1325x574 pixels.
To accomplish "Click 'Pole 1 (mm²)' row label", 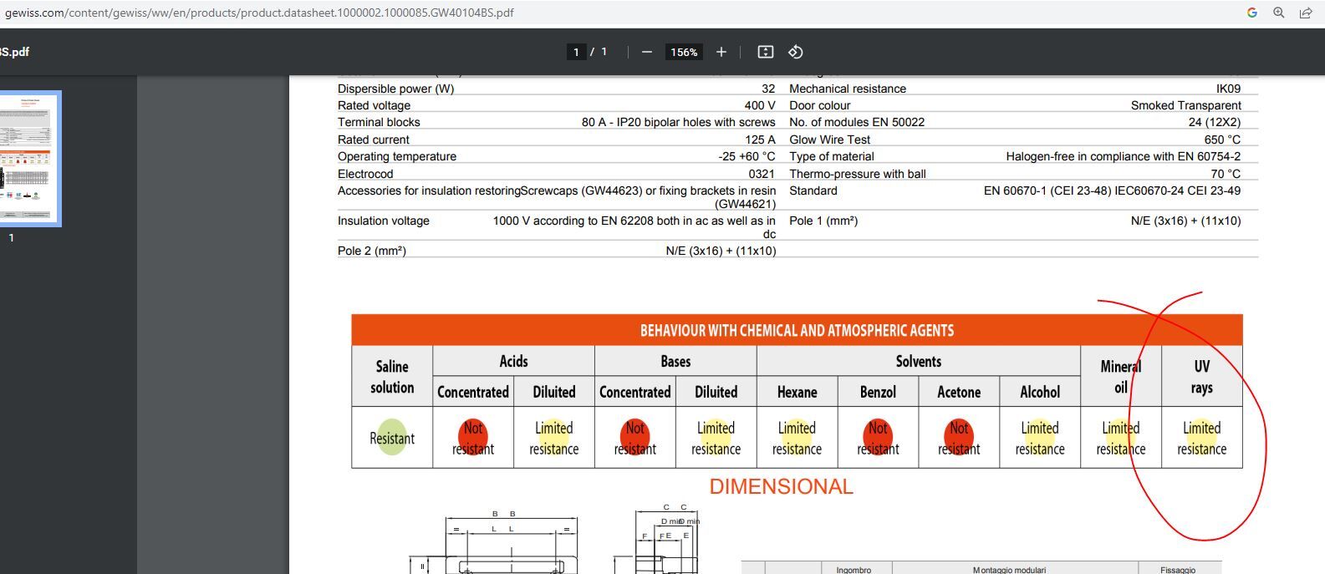I will tap(823, 221).
